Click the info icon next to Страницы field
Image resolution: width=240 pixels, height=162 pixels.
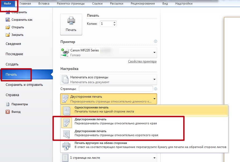(x=155, y=89)
